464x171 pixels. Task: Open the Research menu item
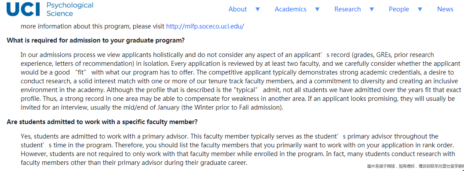(348, 9)
